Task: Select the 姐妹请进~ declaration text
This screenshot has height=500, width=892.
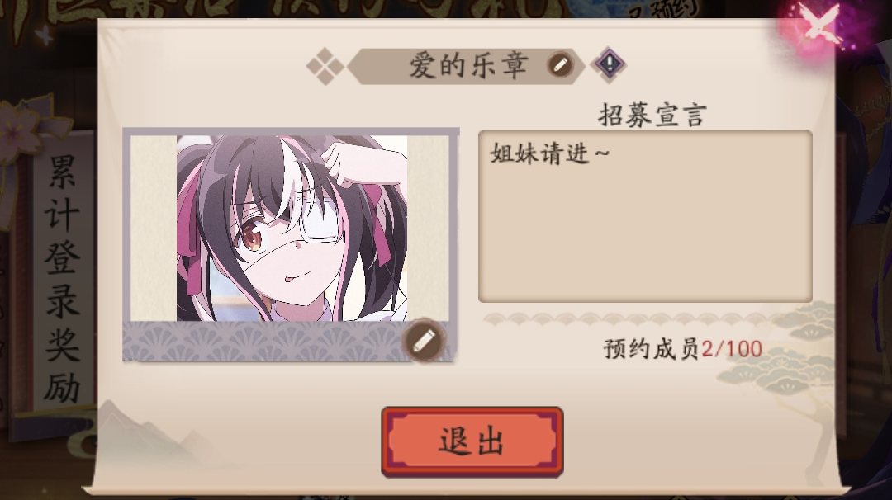Action: click(x=549, y=153)
